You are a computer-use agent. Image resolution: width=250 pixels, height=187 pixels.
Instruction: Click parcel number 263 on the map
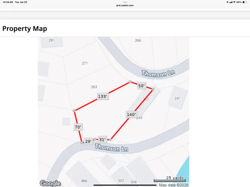point(94,87)
